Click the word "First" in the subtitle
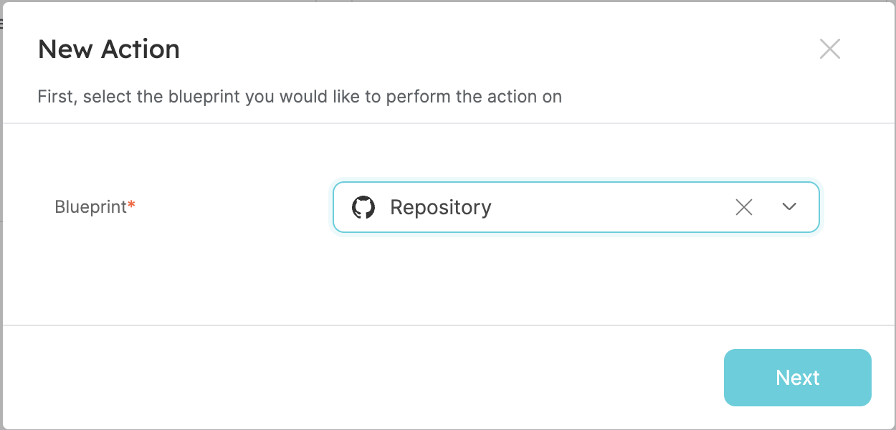The width and height of the screenshot is (896, 430). pyautogui.click(x=55, y=97)
